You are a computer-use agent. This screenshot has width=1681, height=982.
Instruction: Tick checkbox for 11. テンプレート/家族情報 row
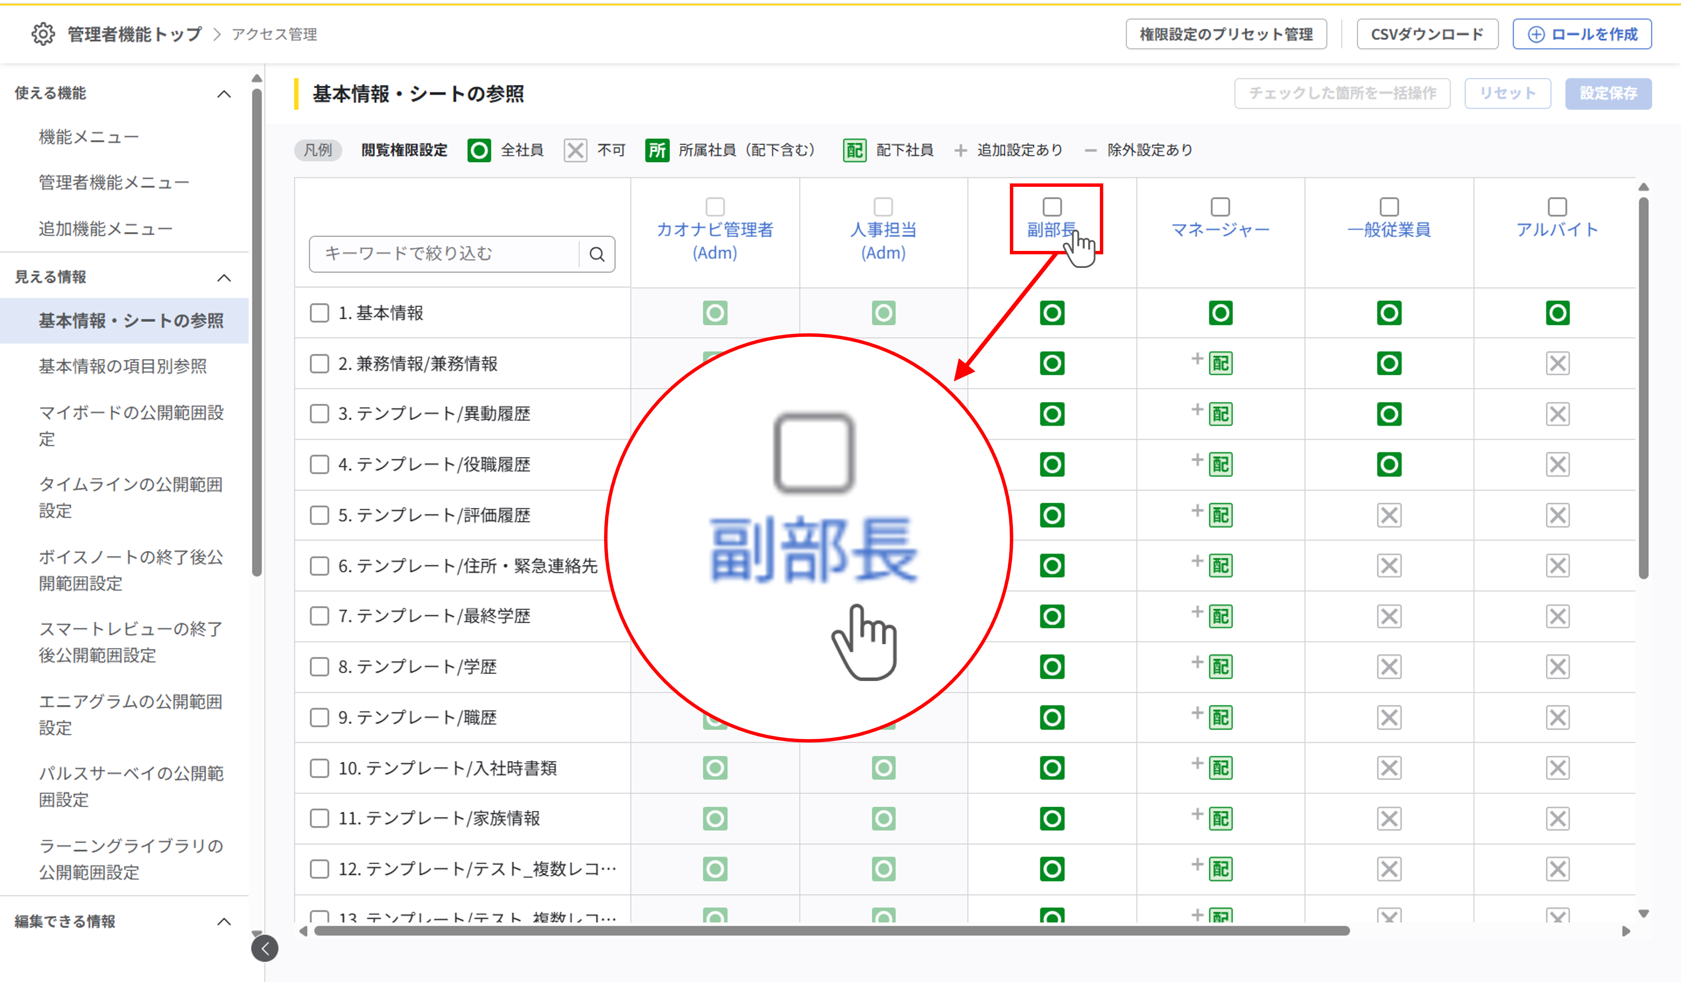point(320,819)
